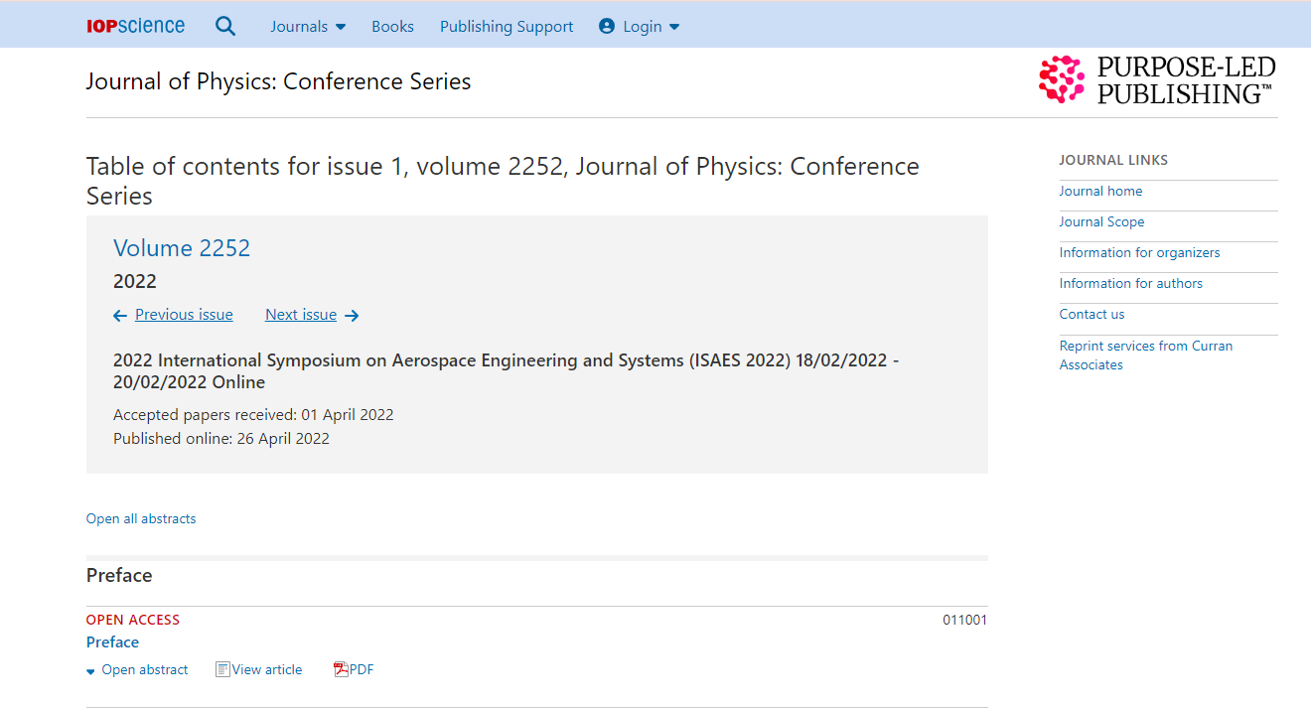Viewport: 1311px width, 710px height.
Task: Click the PDF icon for Preface
Action: (342, 669)
